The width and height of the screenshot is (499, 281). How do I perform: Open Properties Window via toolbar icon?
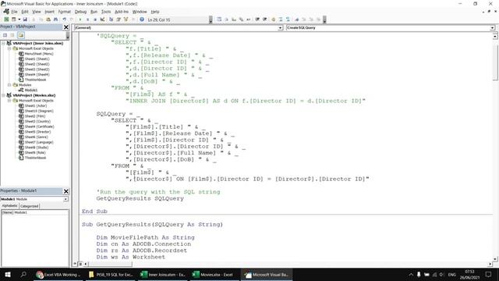pos(119,20)
